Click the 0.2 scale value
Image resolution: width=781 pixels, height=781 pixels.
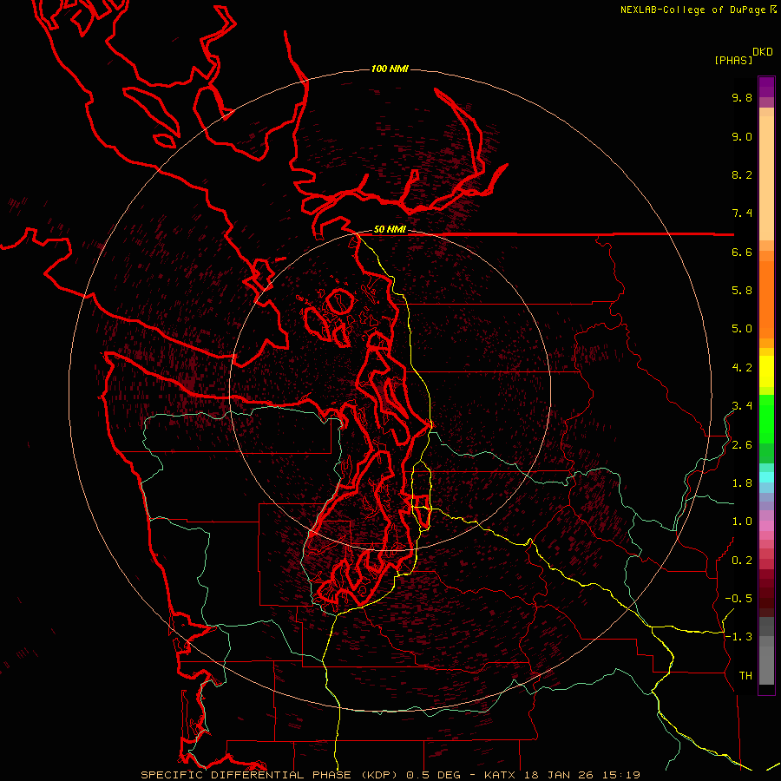point(742,561)
